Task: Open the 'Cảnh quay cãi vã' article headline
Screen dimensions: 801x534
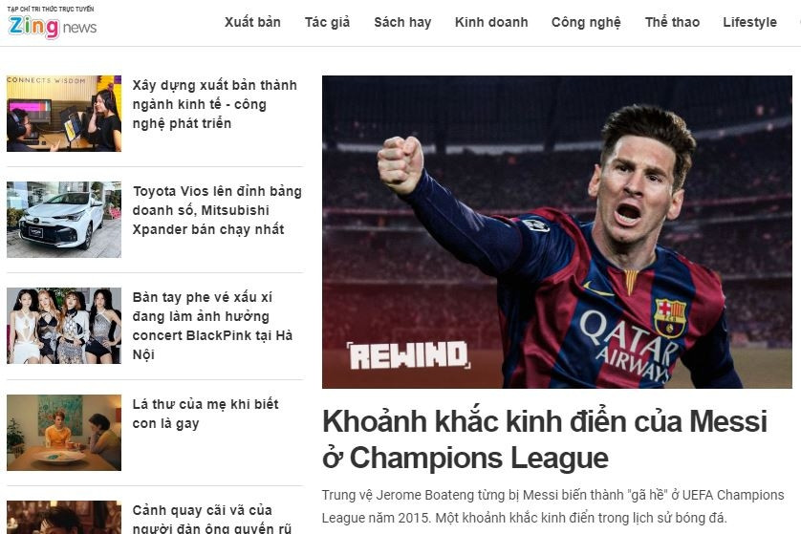Action: click(x=212, y=519)
